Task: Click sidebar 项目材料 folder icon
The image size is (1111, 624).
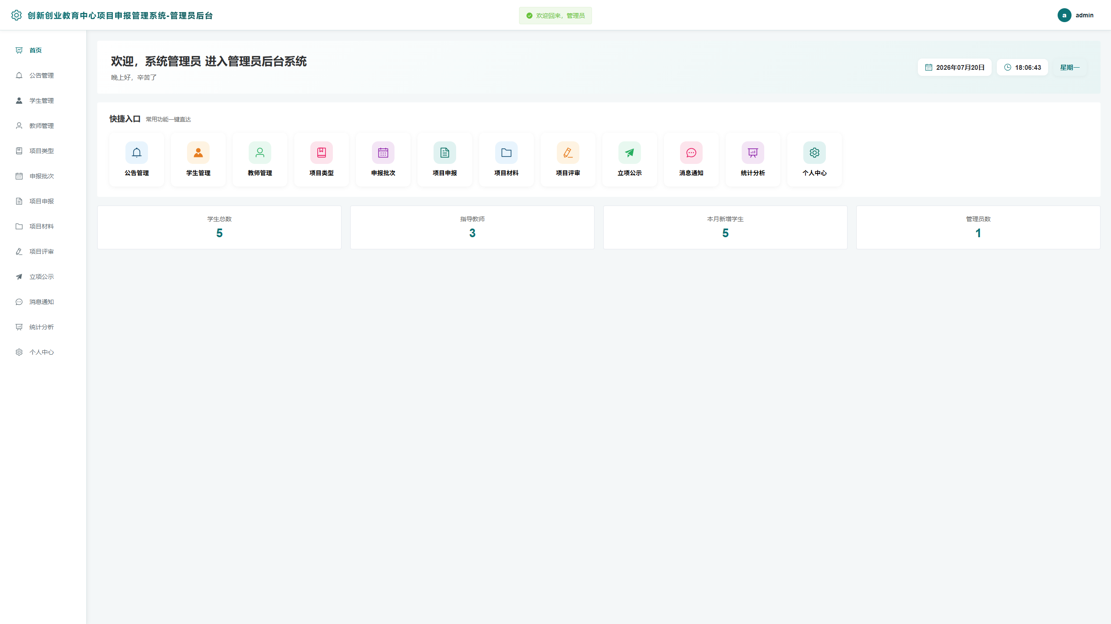Action: [19, 226]
